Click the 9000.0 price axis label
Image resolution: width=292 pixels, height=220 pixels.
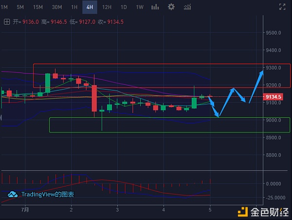click(x=274, y=120)
